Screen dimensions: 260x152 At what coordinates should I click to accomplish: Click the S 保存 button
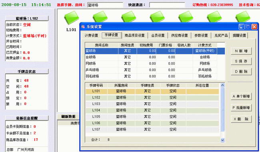241,61
